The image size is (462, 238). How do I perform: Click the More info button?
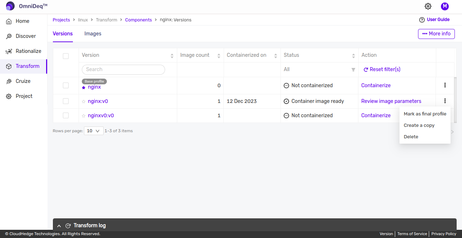(x=436, y=34)
